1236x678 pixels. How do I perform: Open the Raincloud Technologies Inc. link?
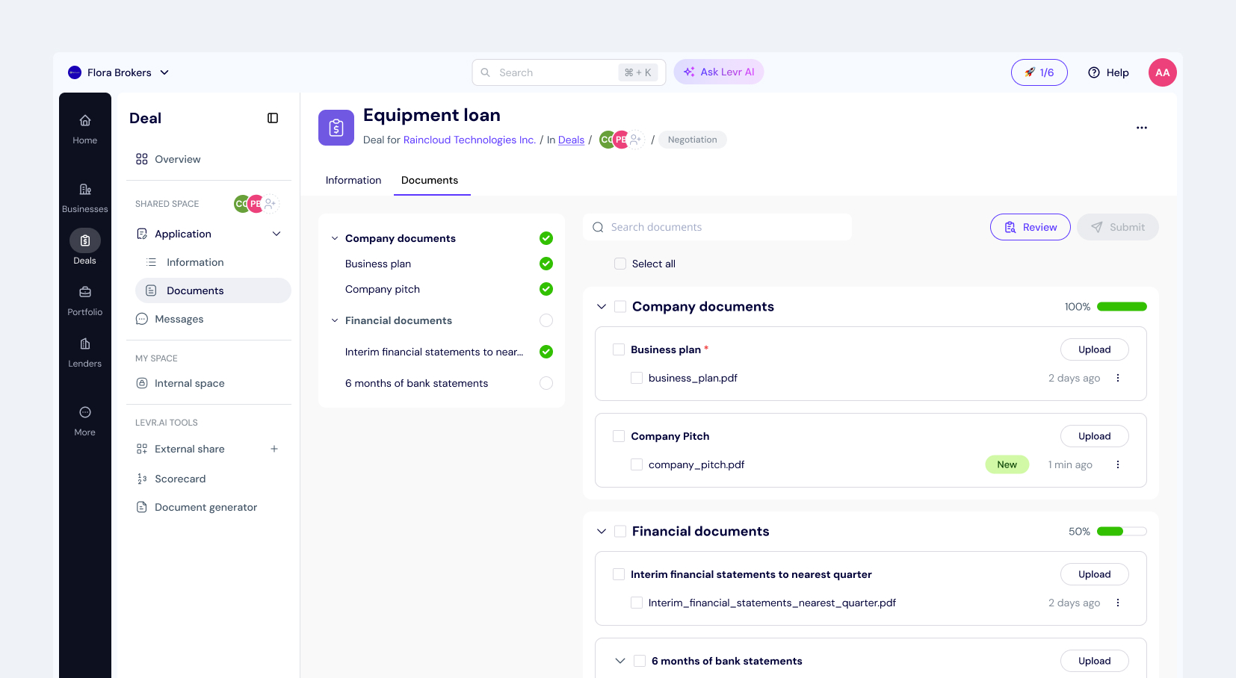(469, 140)
